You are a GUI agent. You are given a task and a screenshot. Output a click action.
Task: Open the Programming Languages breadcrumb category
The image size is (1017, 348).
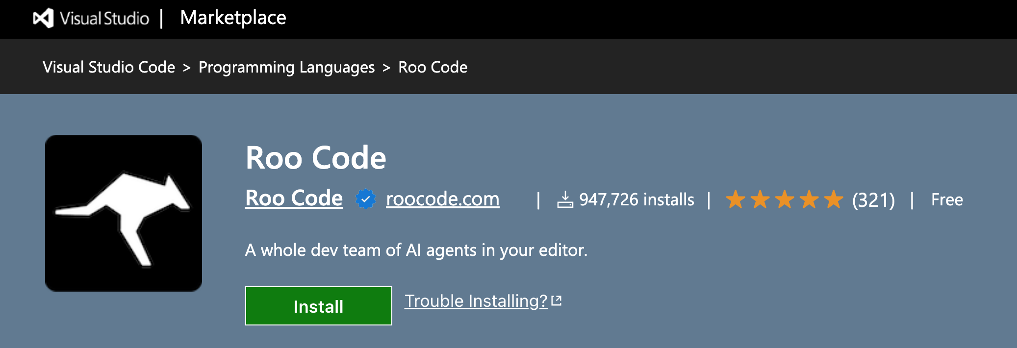pos(286,67)
